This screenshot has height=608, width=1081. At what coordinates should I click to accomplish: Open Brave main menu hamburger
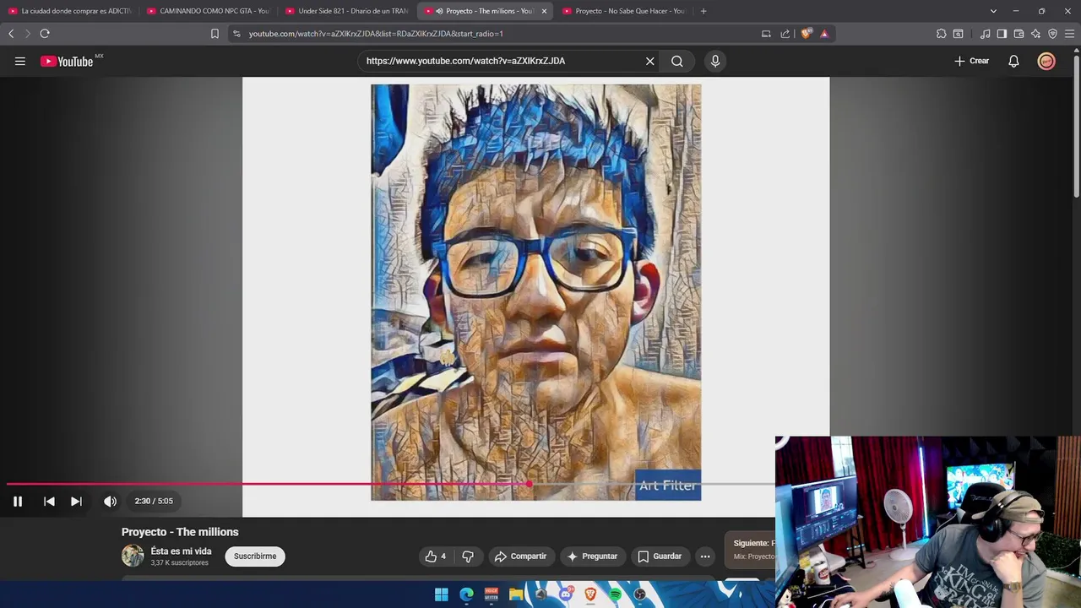(1069, 34)
